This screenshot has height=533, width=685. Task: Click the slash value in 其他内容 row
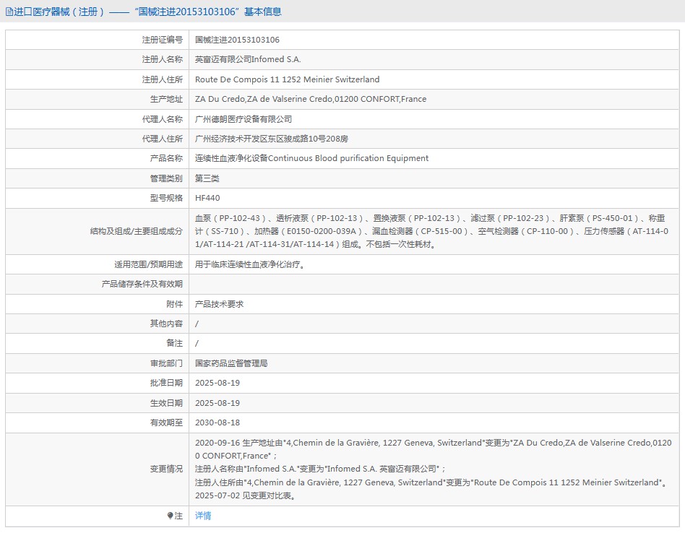coord(197,324)
